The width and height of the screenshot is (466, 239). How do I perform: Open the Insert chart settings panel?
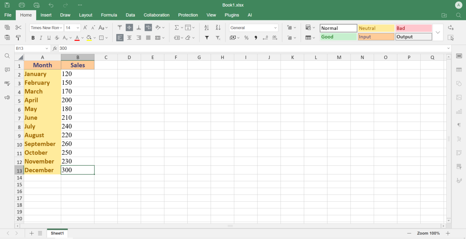459,111
